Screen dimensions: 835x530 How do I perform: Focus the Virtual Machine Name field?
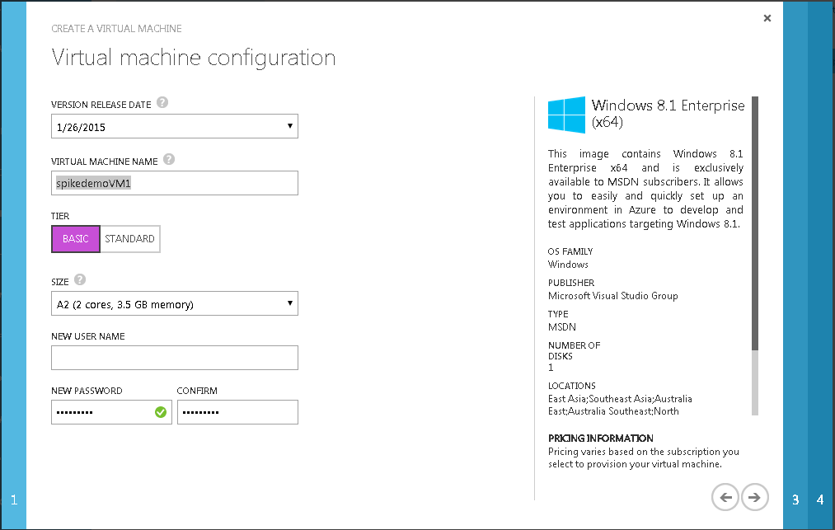(x=175, y=183)
